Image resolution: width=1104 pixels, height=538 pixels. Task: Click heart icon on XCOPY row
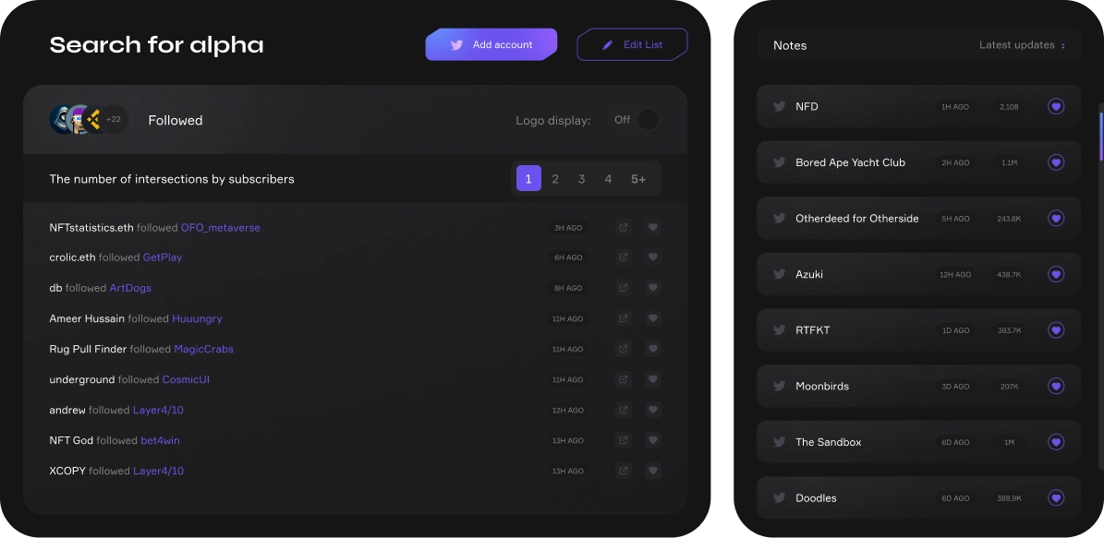[x=652, y=471]
